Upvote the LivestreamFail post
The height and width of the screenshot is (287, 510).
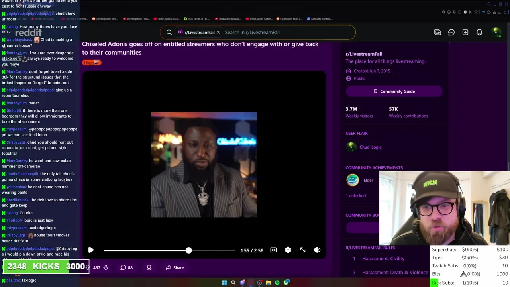(x=87, y=268)
